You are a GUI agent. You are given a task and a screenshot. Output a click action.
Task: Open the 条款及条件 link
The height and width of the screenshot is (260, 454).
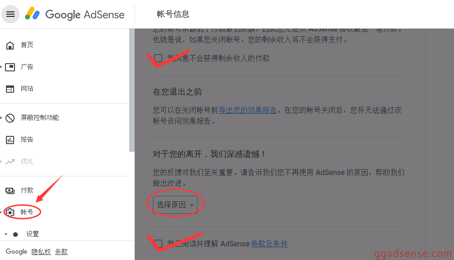(269, 244)
